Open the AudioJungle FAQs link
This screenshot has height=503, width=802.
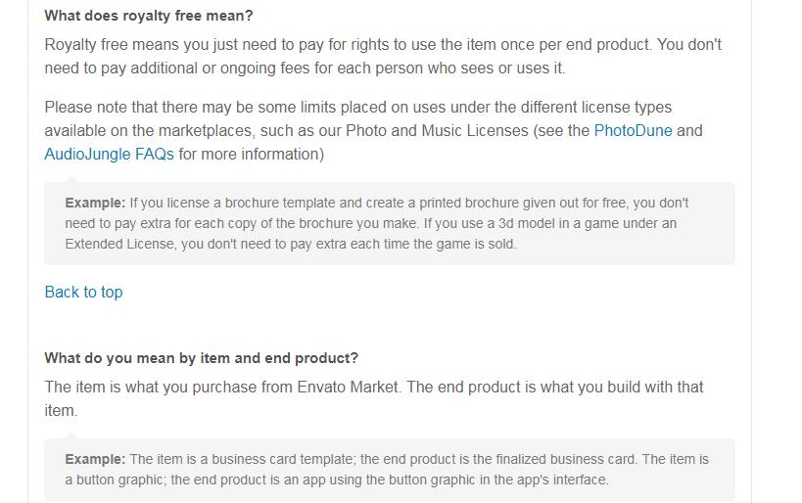tap(109, 155)
